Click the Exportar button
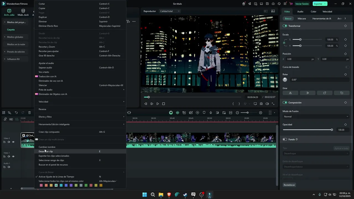354x199 pixels. 320,4
